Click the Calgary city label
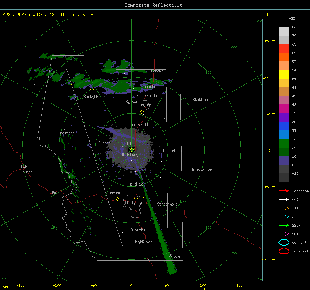Image resolution: width=310 pixels, height=290 pixels. point(134,203)
